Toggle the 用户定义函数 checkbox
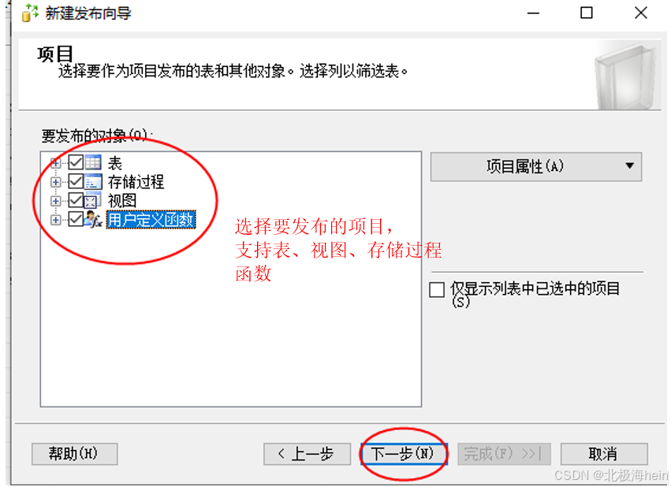Screen dimensions: 671x487 click(x=76, y=219)
